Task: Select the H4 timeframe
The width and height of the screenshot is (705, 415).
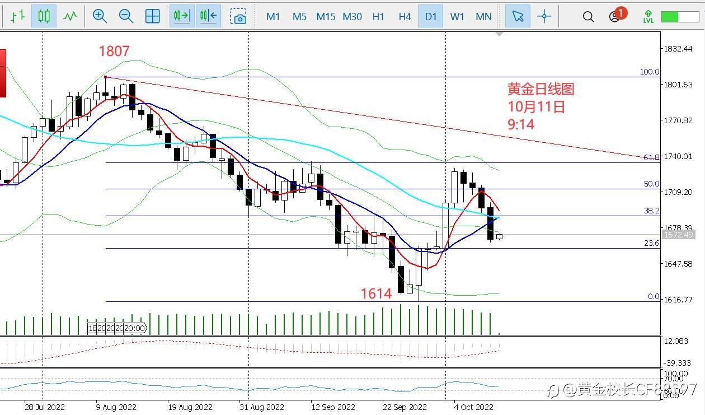Action: point(405,16)
